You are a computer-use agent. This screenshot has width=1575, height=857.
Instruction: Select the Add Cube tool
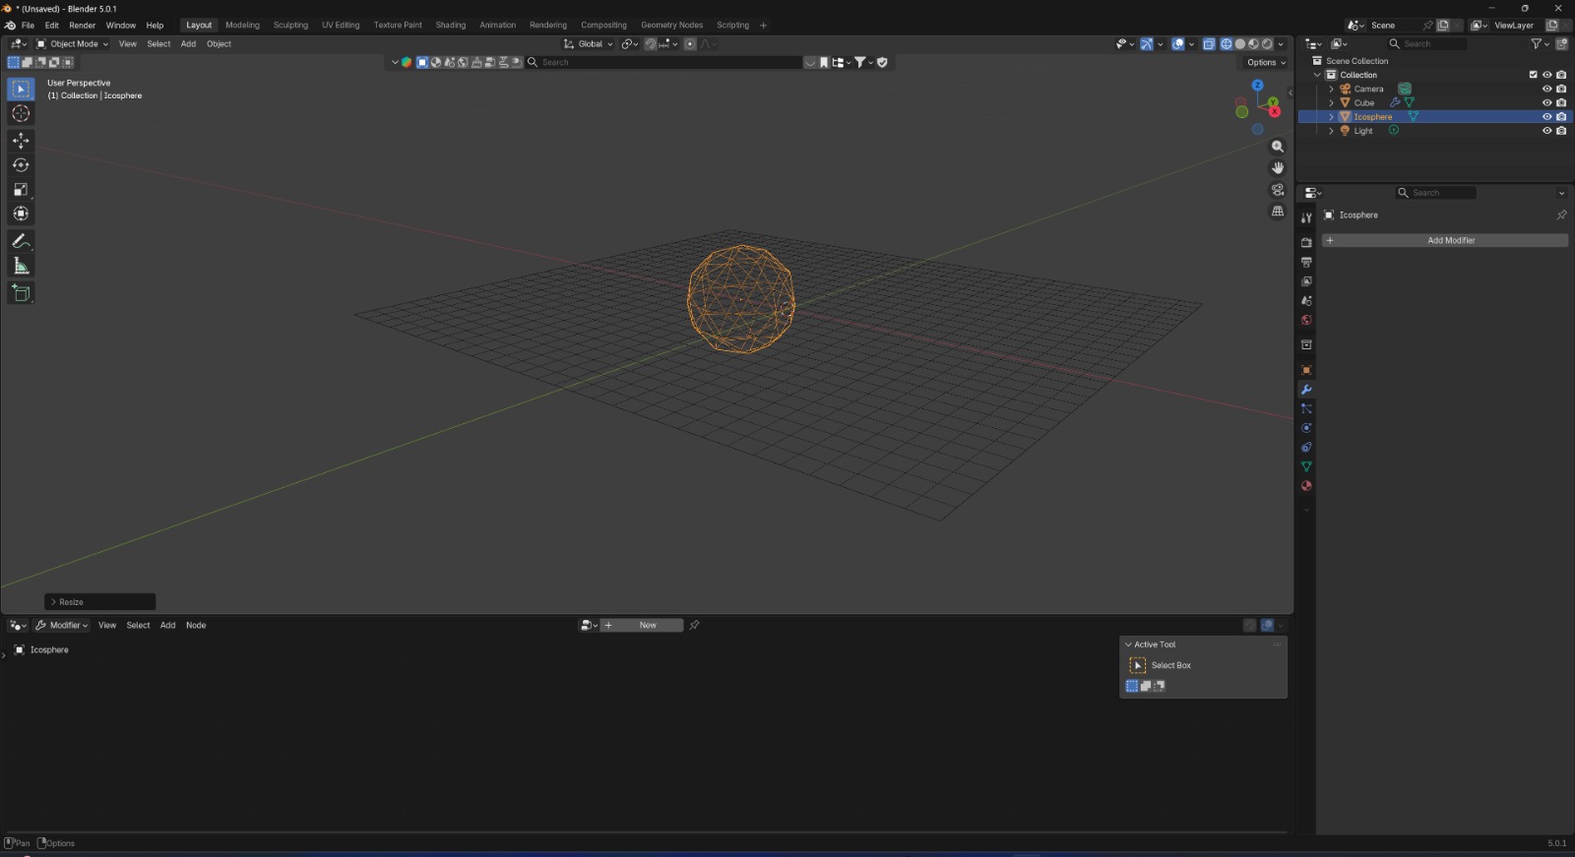[x=21, y=293]
